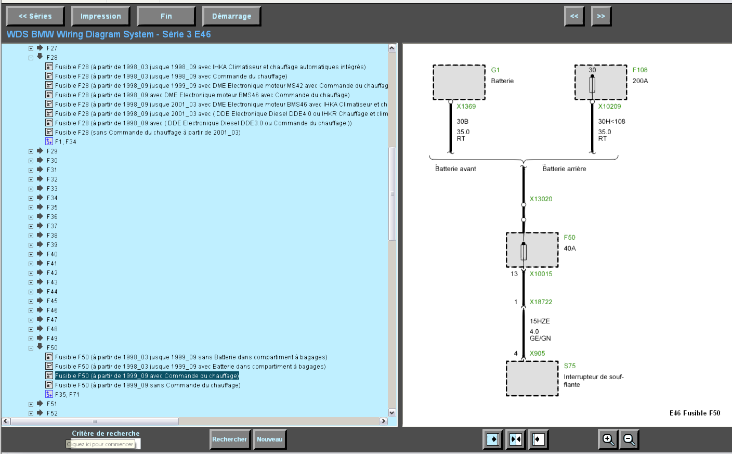Go to previous page with << button

click(x=574, y=16)
